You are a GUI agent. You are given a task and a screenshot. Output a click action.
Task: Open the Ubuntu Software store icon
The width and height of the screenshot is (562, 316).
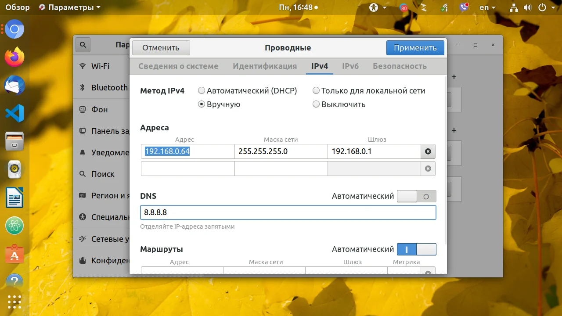pyautogui.click(x=14, y=255)
